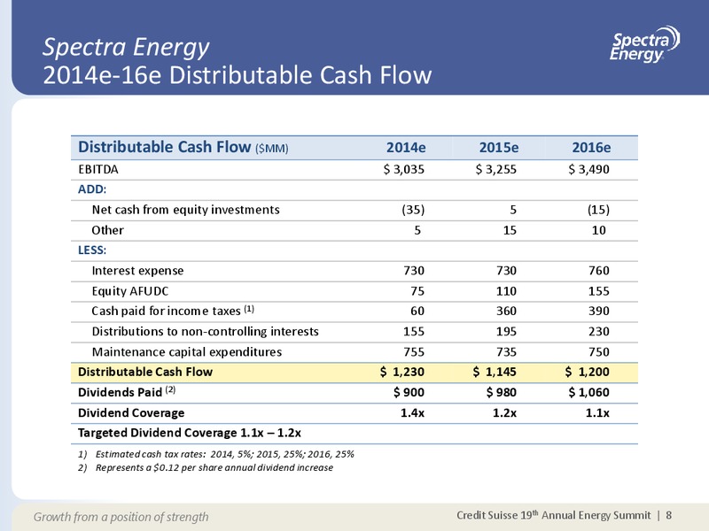Click the '2014e-16e Distributable Cash Flow' heading
Image resolution: width=709 pixels, height=531 pixels.
tap(238, 75)
